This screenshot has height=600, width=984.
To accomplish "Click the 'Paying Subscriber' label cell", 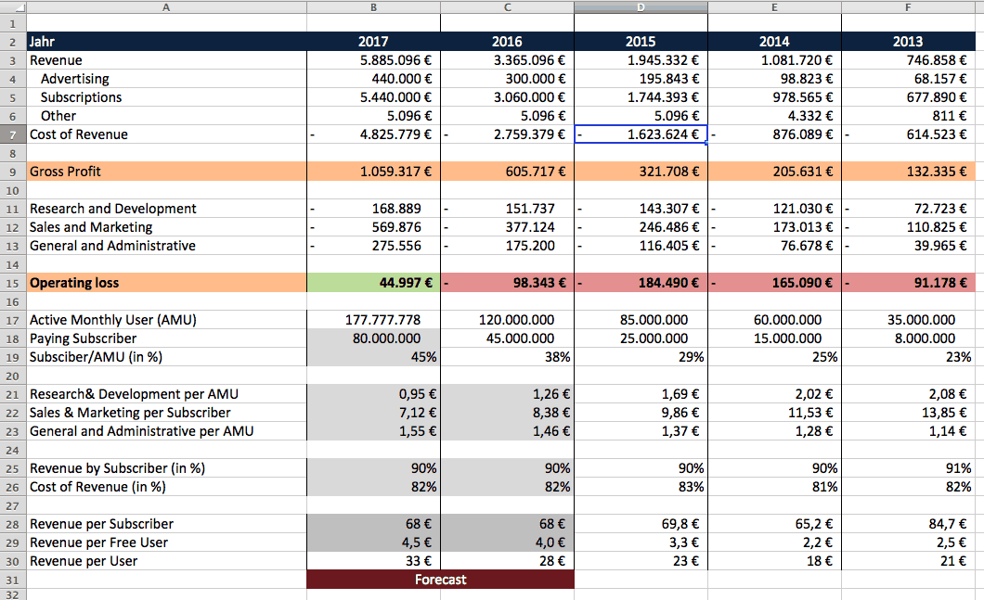I will click(x=166, y=338).
